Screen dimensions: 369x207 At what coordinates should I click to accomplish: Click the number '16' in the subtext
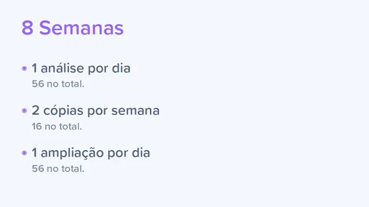[x=37, y=126]
